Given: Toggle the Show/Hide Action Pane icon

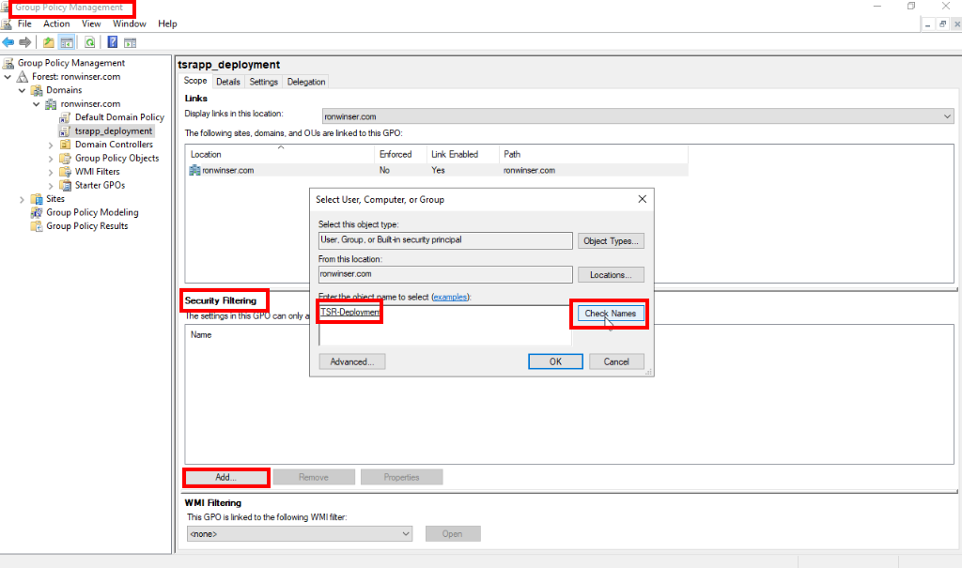Looking at the screenshot, I should tap(131, 42).
